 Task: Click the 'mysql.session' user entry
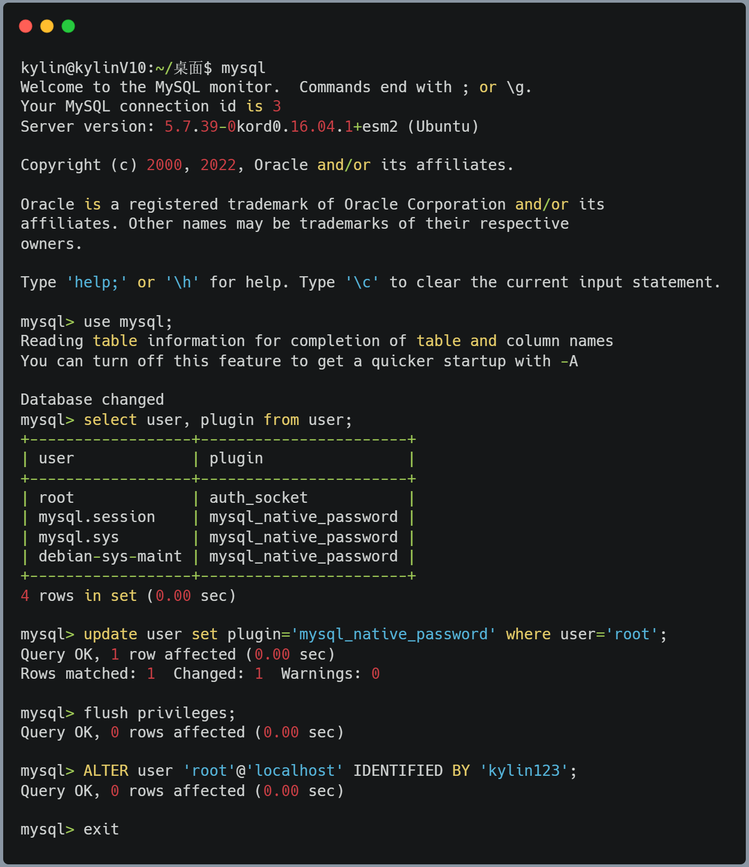pos(97,517)
